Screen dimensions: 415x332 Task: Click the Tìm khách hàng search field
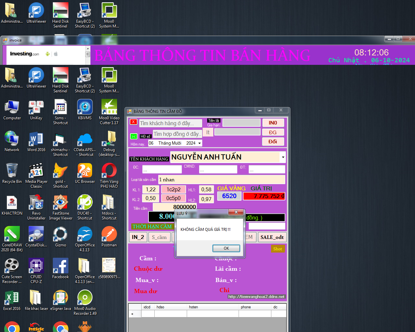[x=171, y=123]
